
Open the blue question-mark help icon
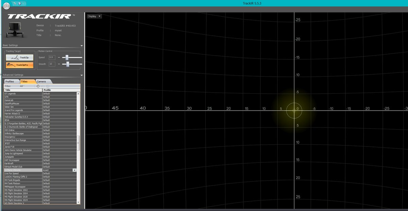[x=19, y=3]
